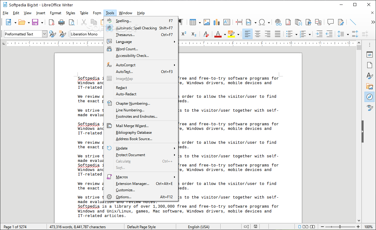Expand the Macros submenu
This screenshot has height=230, width=376.
[141, 177]
